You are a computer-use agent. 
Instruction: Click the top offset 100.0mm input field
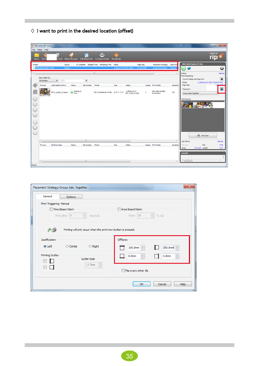[134, 248]
